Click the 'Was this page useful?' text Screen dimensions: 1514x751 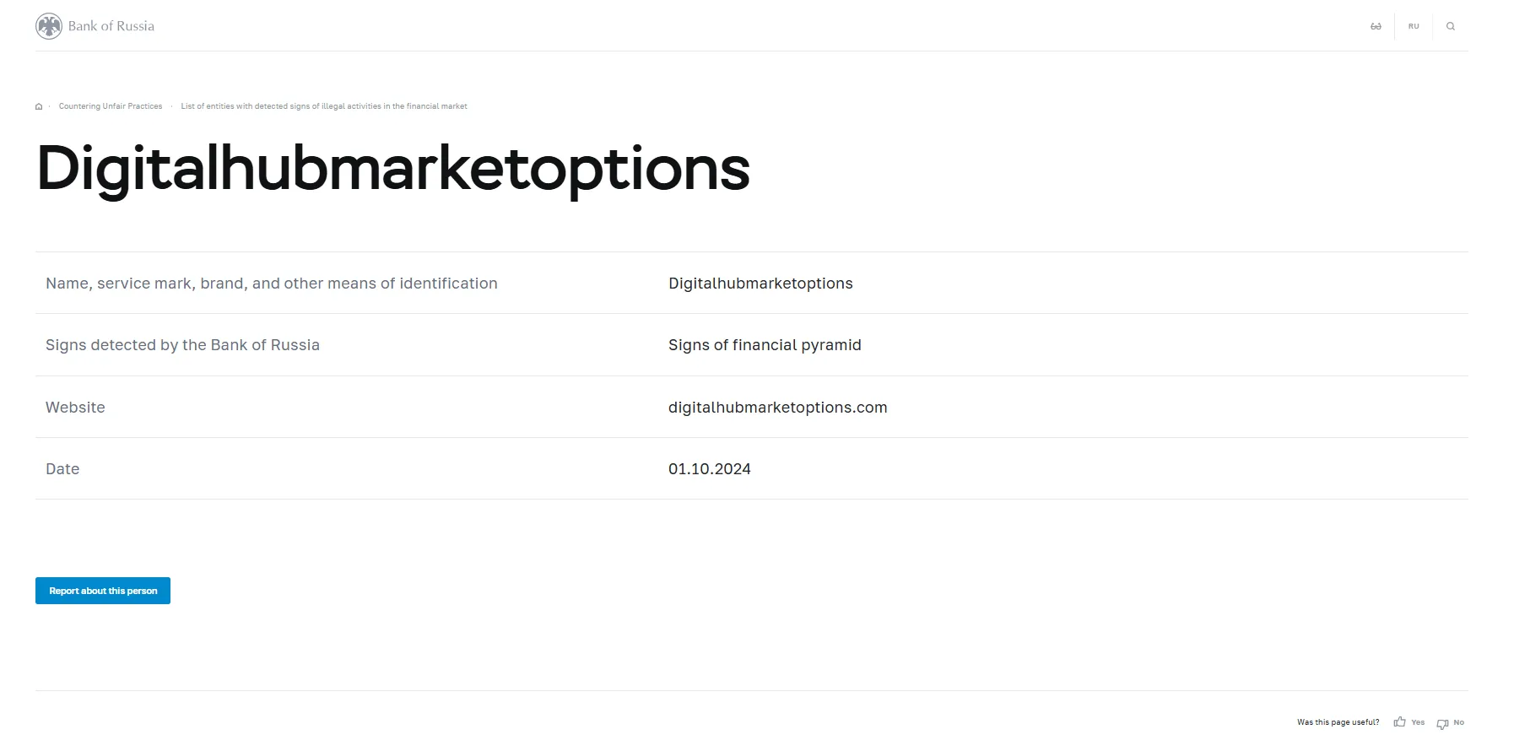[1338, 722]
